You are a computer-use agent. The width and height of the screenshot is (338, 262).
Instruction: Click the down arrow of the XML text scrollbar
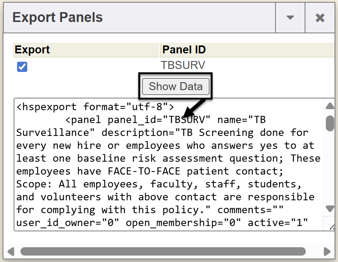330,209
